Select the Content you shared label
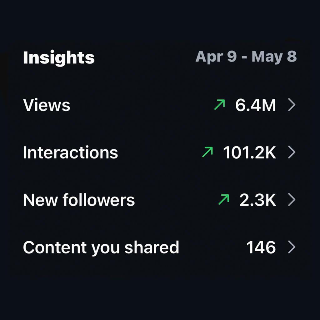 [x=101, y=247]
